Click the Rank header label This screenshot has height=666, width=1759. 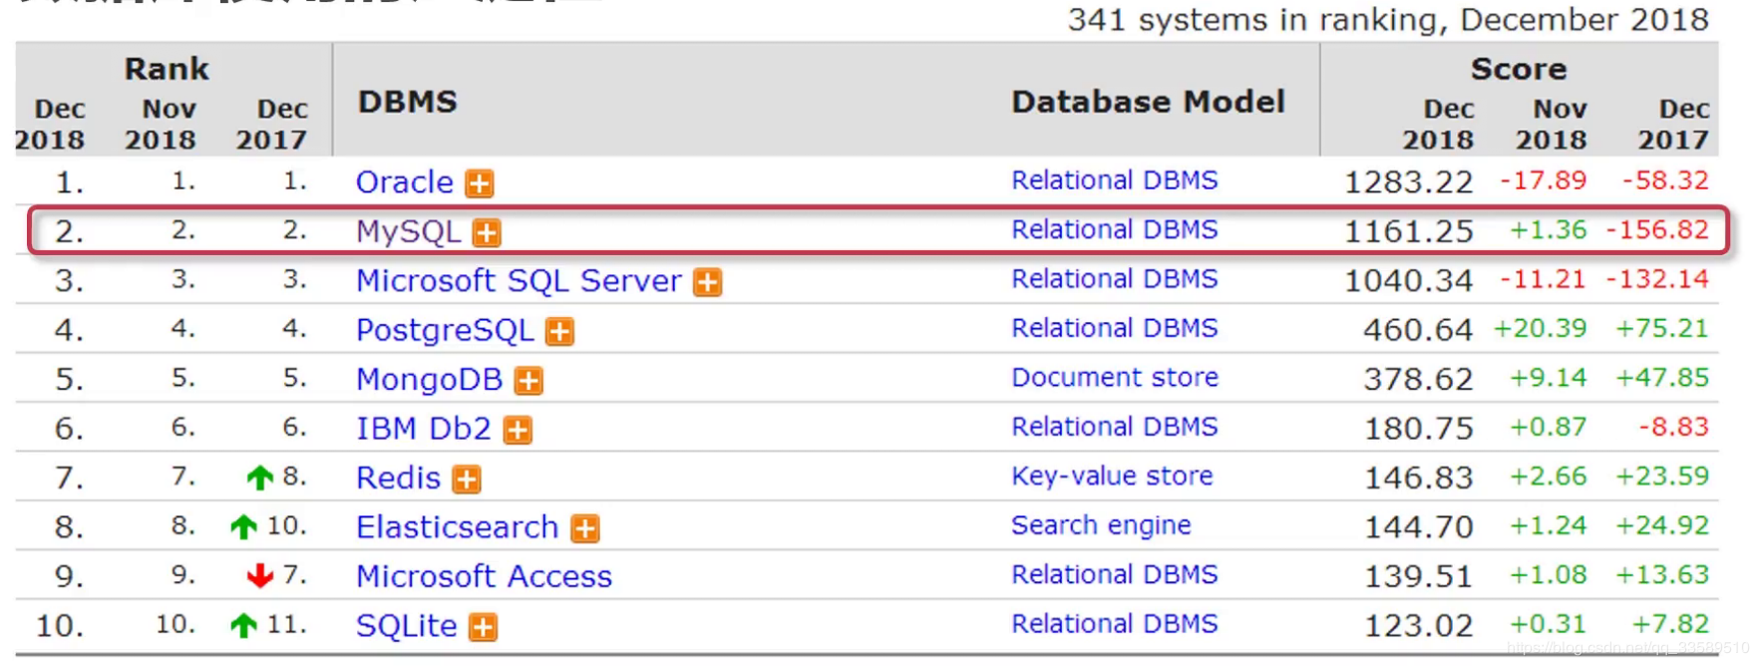click(x=167, y=69)
